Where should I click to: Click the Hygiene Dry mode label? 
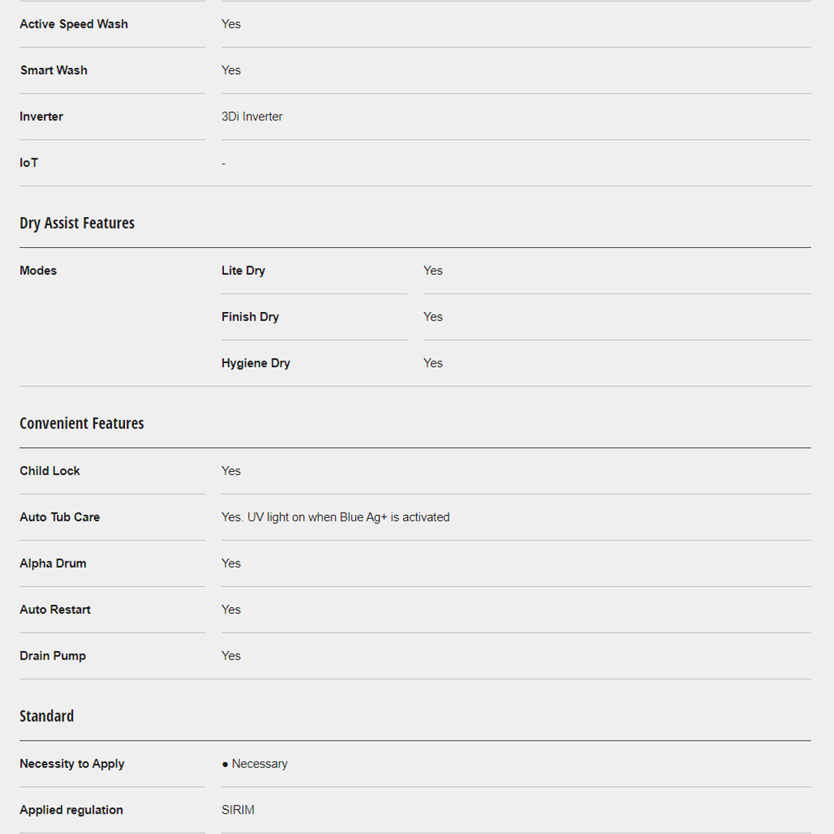click(256, 363)
